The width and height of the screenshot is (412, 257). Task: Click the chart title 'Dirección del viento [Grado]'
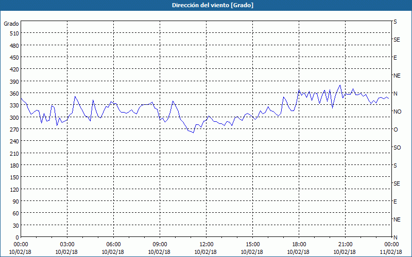(213, 5)
